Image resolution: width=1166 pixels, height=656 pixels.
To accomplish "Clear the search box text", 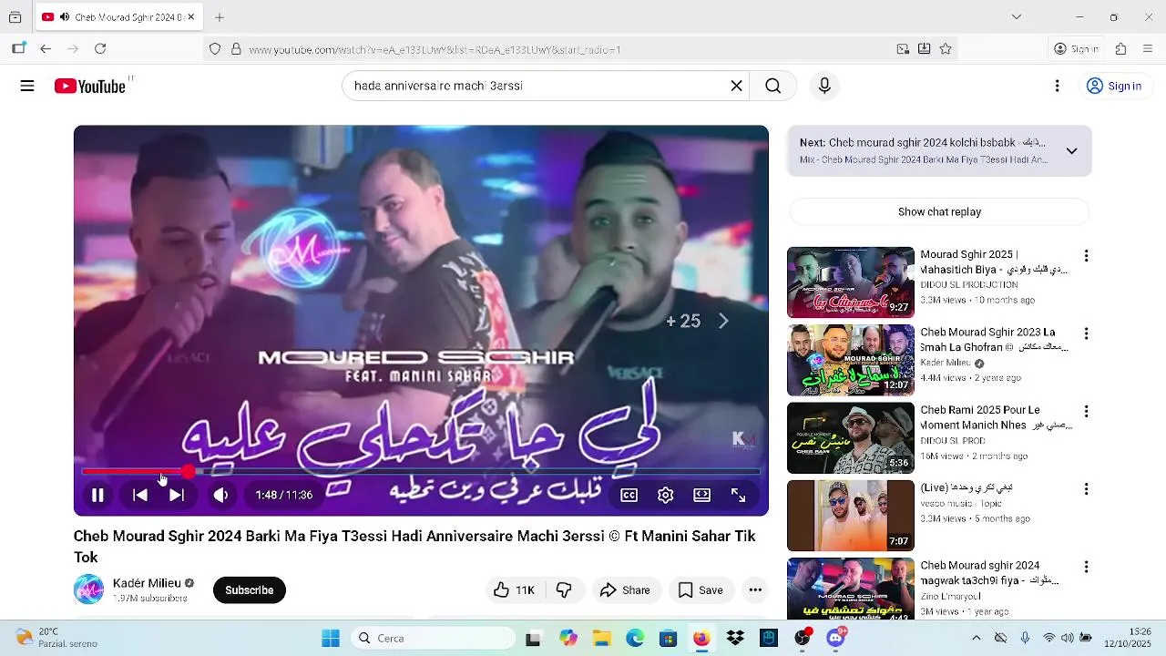I will (x=736, y=86).
